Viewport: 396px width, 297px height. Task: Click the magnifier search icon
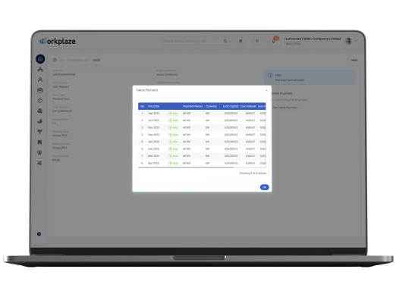point(225,41)
